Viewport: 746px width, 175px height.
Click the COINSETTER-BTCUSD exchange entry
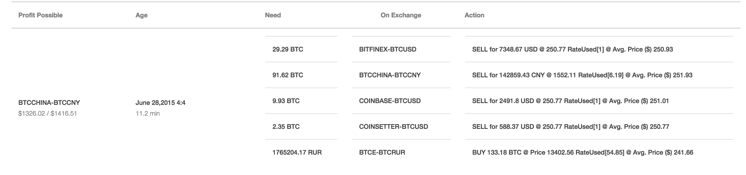(393, 127)
